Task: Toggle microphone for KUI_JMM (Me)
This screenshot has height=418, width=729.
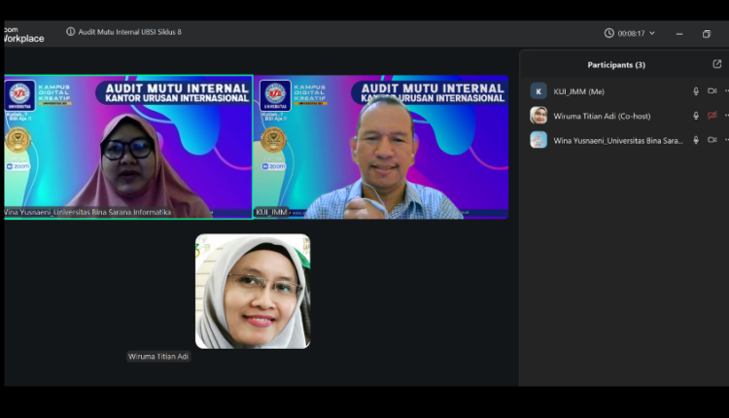Action: tap(696, 91)
